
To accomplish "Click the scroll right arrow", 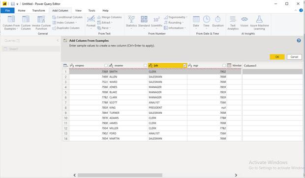I will coord(236,175).
